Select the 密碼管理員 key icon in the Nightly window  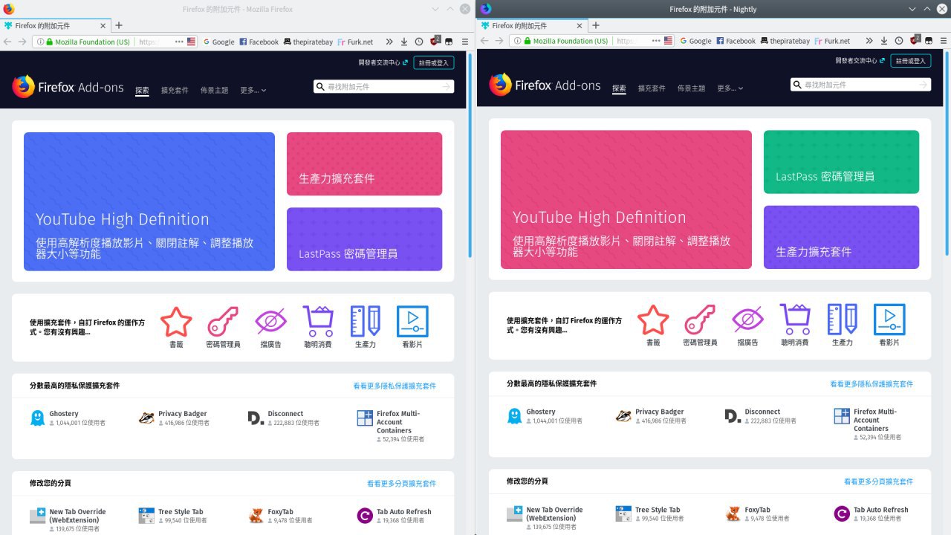click(x=700, y=320)
